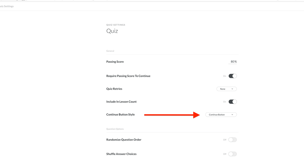Screen dimensions: 304x158
Task: Click the Continue Button Style label
Action: (x=120, y=115)
